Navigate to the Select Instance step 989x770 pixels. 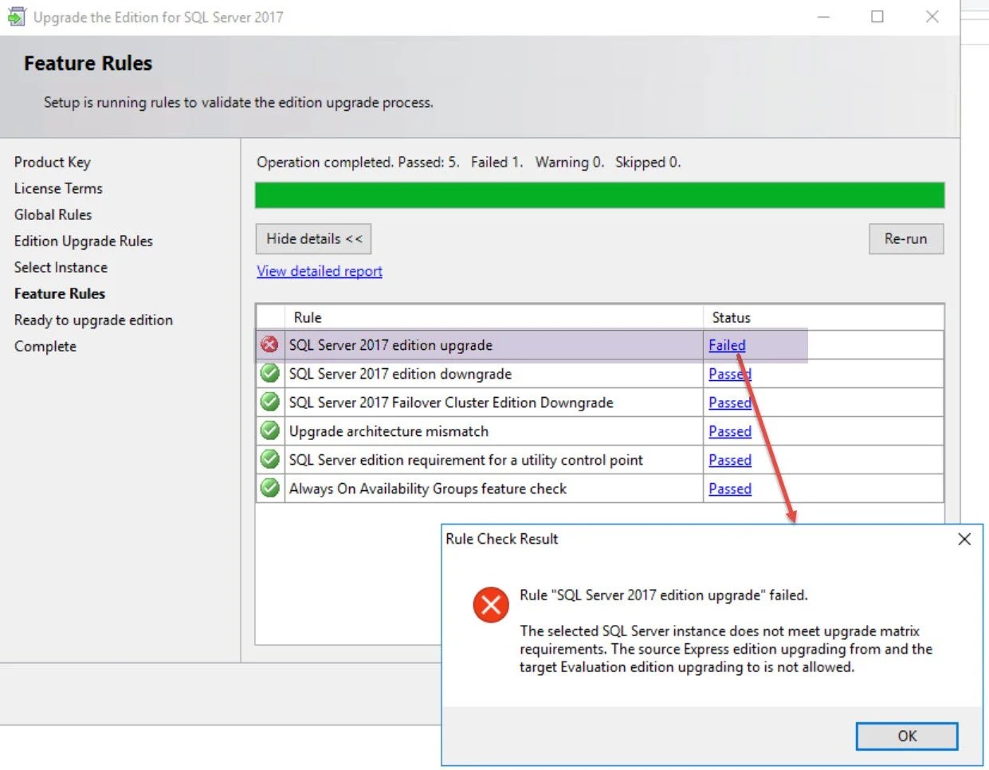click(x=61, y=267)
